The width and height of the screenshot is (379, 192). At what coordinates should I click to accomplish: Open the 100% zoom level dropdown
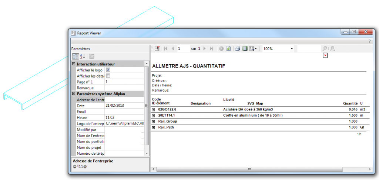click(292, 49)
